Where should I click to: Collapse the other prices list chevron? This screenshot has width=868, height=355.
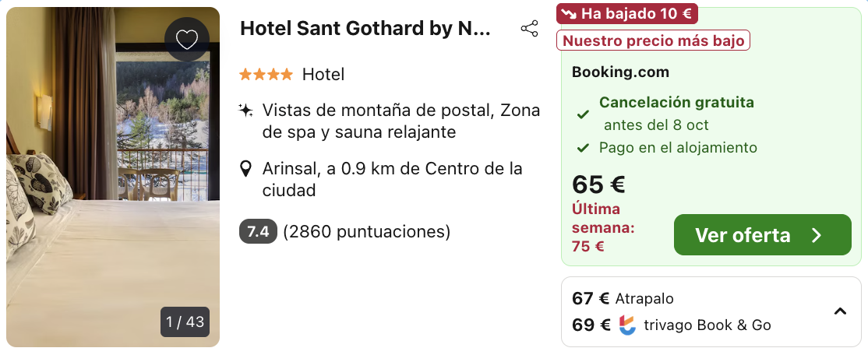[840, 311]
